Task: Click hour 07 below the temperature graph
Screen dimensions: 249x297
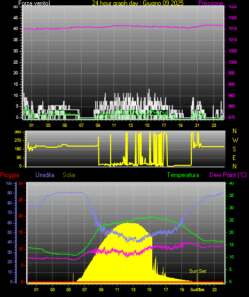Action: click(x=84, y=290)
